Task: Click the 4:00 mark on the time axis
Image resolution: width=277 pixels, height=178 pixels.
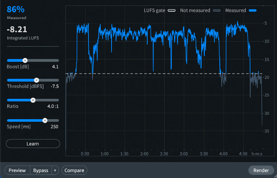Action: (223, 154)
